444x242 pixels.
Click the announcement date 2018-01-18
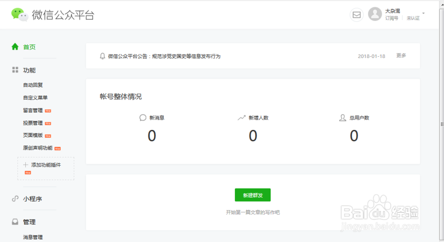click(371, 56)
